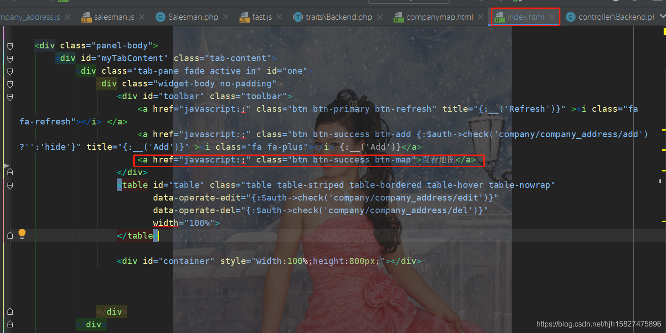Collapse the table element code fold

pyautogui.click(x=10, y=185)
